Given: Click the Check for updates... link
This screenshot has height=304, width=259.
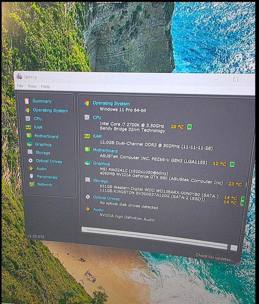Looking at the screenshot, I should click(x=215, y=257).
